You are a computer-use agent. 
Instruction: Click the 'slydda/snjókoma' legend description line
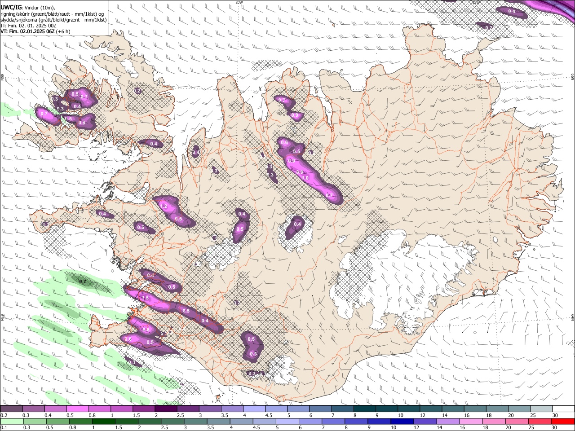coord(53,20)
